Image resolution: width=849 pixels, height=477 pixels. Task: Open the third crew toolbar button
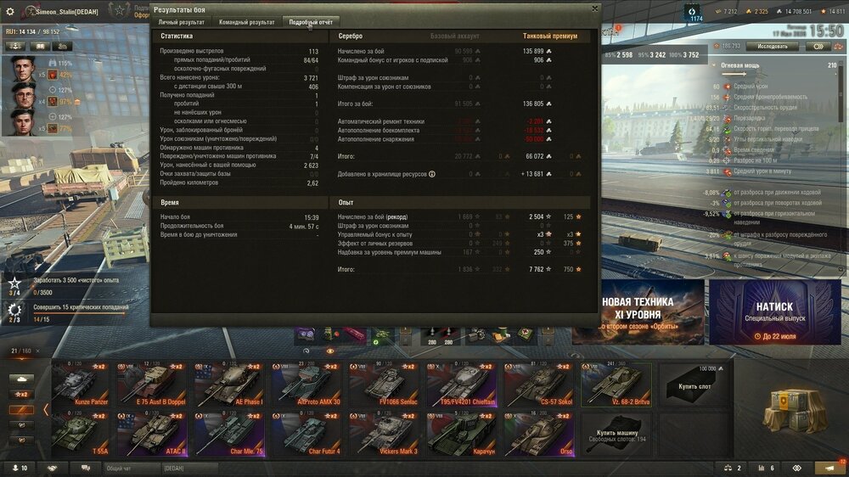coord(62,47)
